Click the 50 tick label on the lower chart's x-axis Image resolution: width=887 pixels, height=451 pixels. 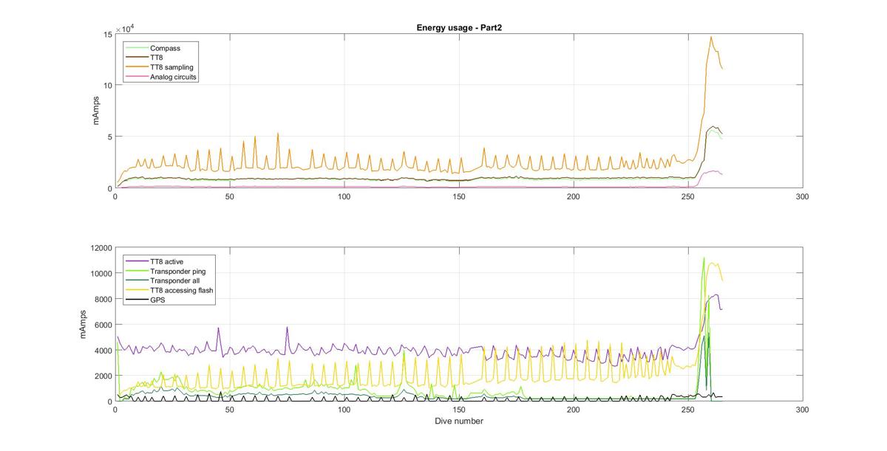click(x=230, y=410)
